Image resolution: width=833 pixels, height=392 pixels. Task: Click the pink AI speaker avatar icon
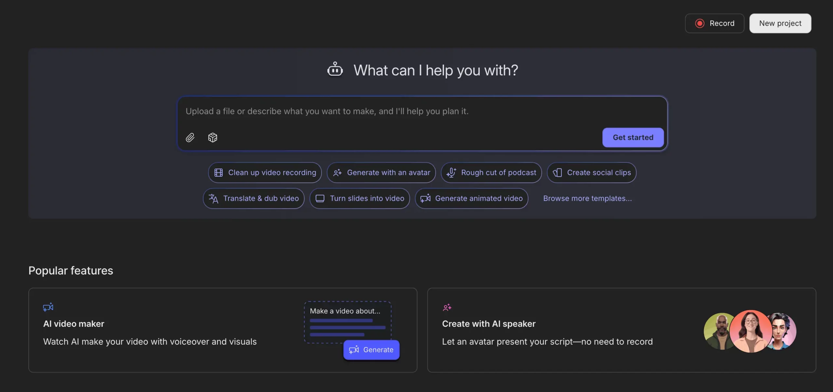447,307
